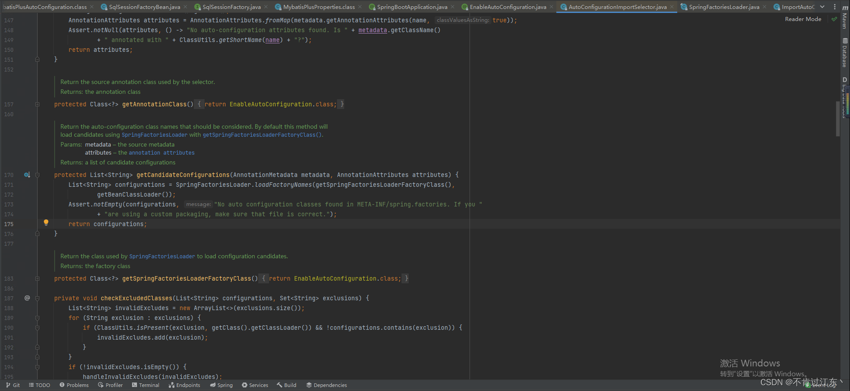Screen dimensions: 850x391
Task: Expand the folded getAnnotationClass method
Action: (38, 105)
